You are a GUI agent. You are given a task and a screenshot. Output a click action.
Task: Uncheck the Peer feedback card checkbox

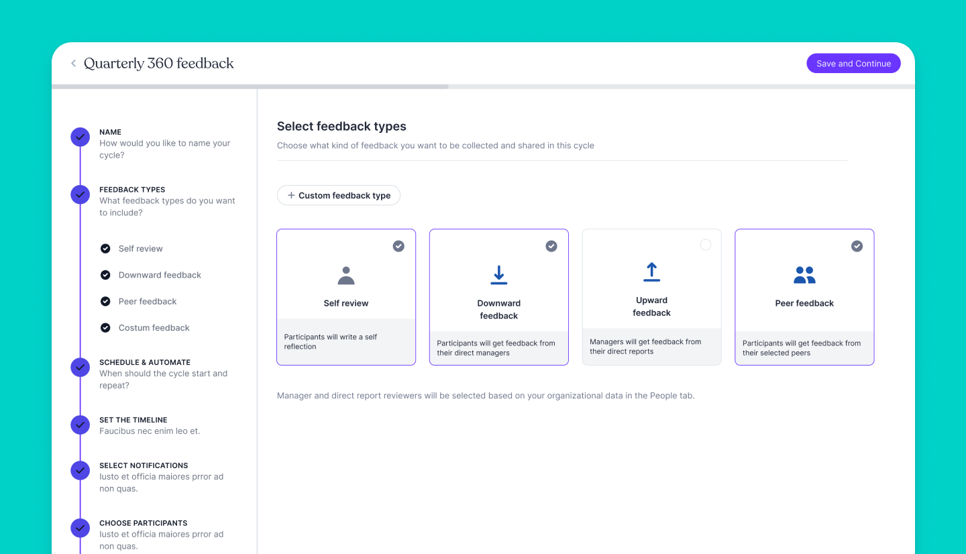tap(857, 246)
